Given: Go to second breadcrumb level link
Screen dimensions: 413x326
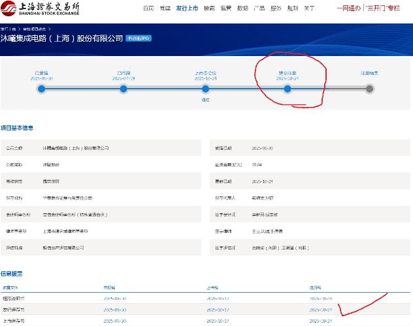Looking at the screenshot, I should click(x=34, y=29).
